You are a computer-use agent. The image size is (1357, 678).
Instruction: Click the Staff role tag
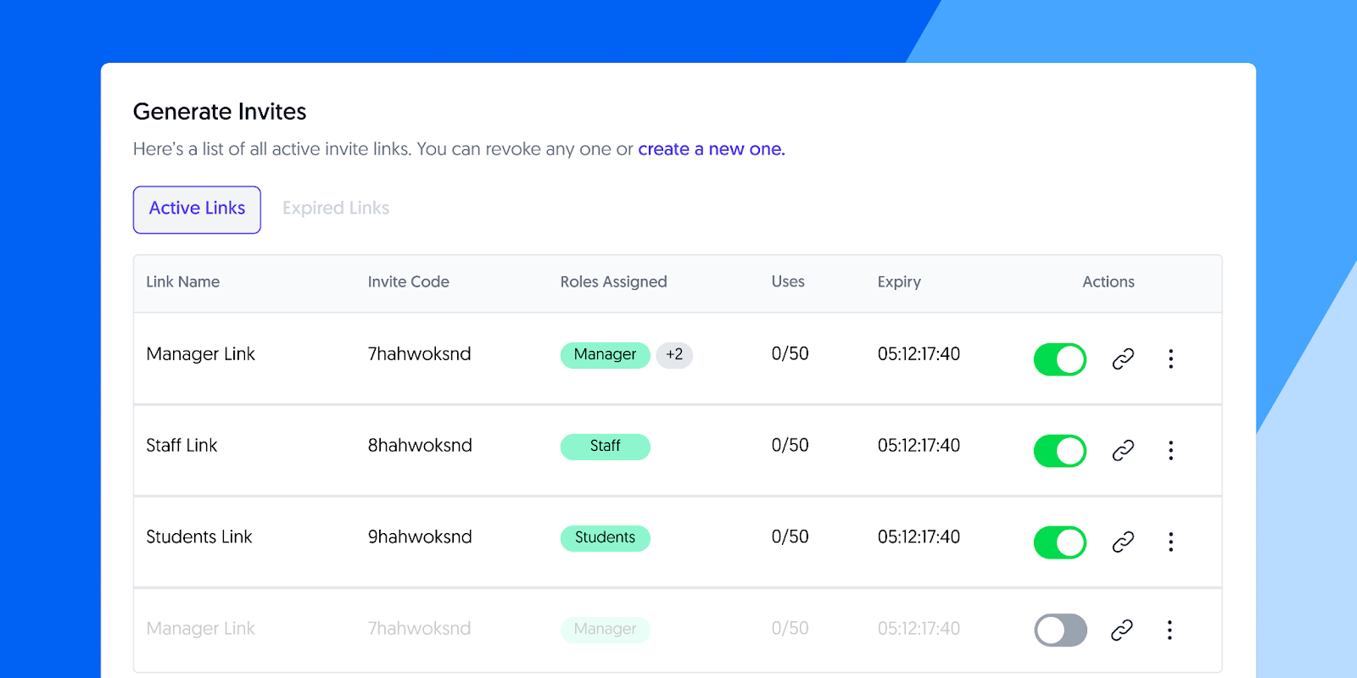coord(605,447)
